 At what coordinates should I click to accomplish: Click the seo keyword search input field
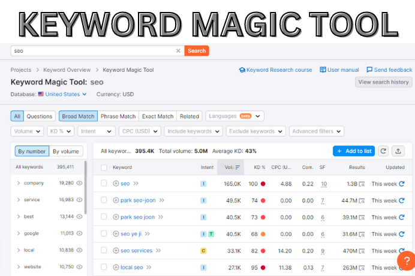(x=93, y=51)
